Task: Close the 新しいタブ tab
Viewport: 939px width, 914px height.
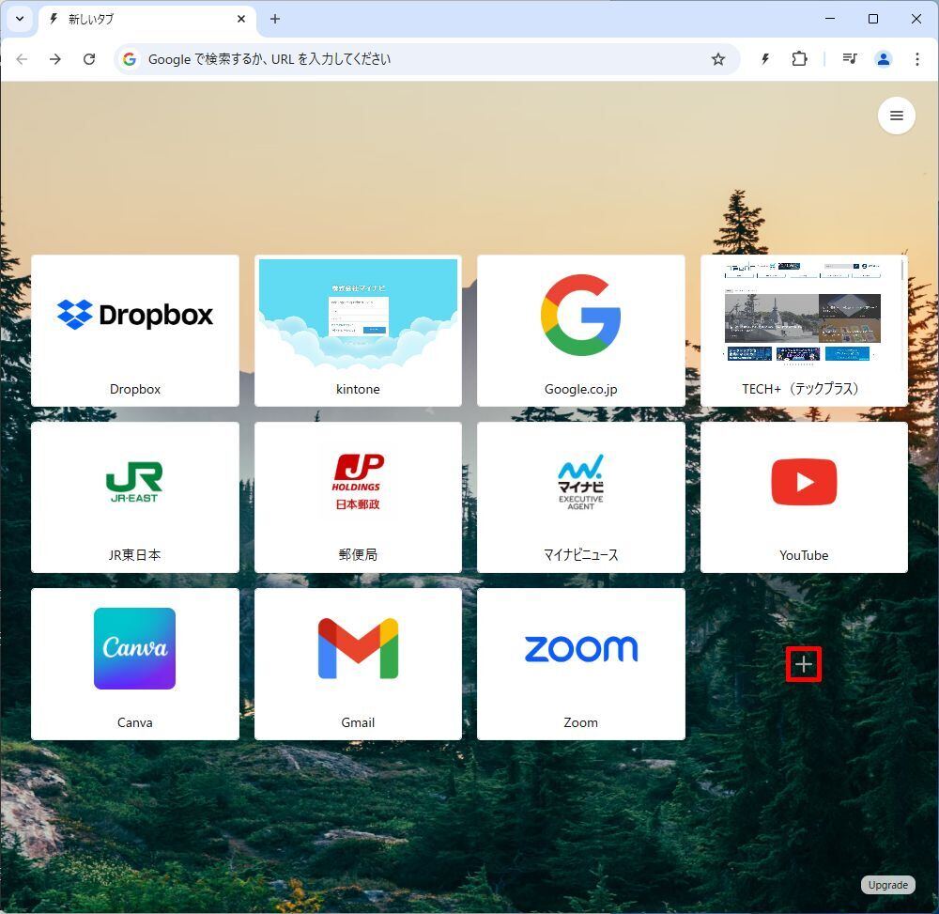Action: tap(241, 19)
